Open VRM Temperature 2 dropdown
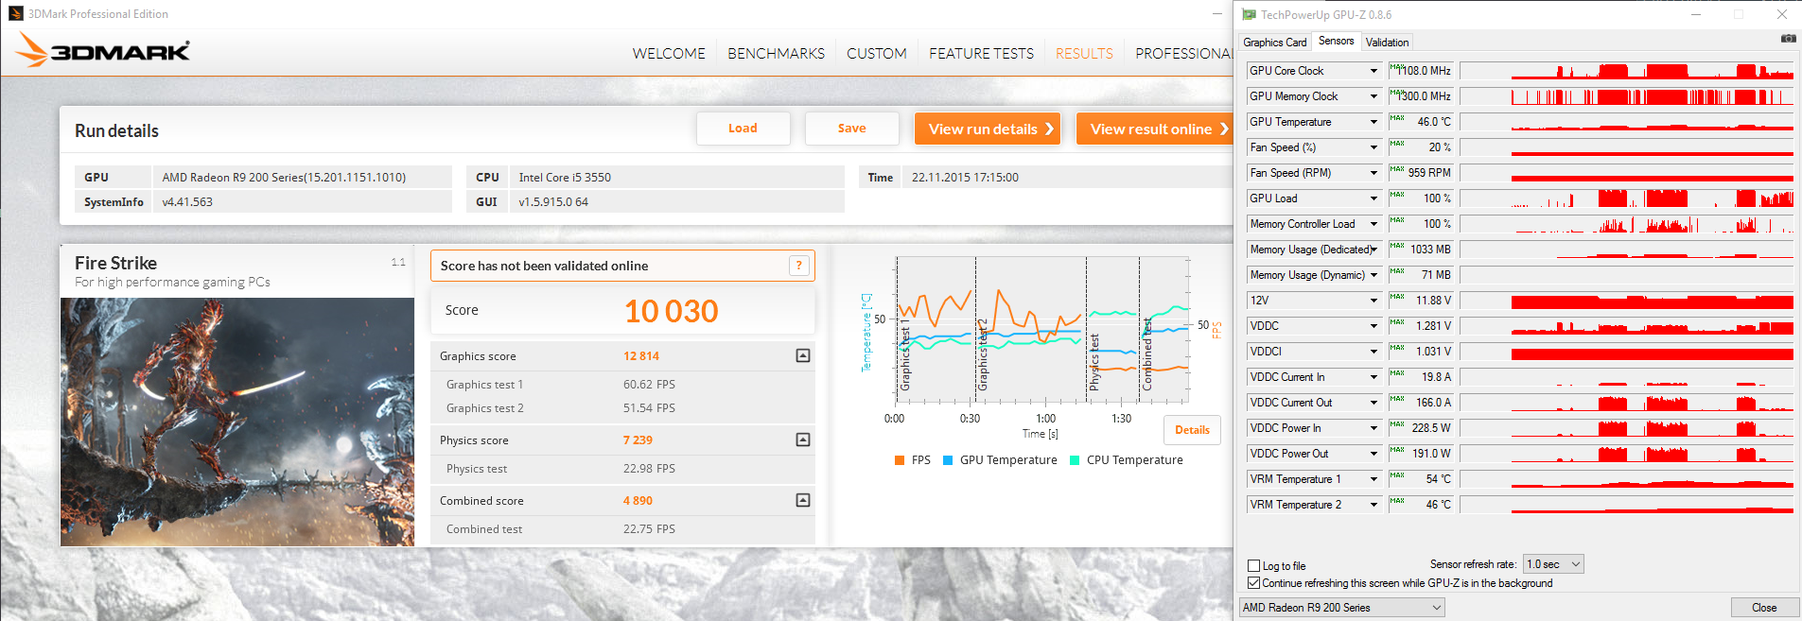Screen dimensions: 1802x621 point(1373,505)
